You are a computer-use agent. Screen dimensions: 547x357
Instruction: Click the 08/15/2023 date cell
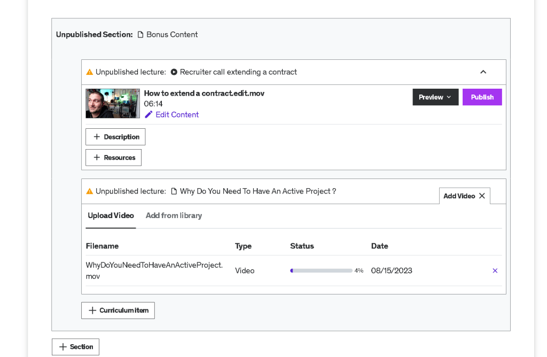point(392,270)
